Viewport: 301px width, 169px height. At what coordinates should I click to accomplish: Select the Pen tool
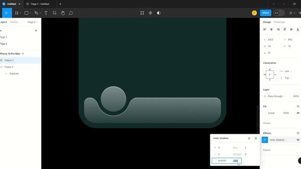36,13
